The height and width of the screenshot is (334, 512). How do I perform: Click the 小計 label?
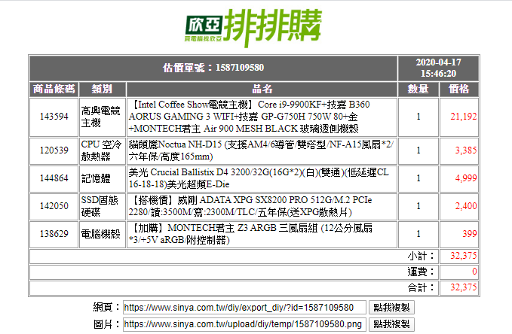421,256
